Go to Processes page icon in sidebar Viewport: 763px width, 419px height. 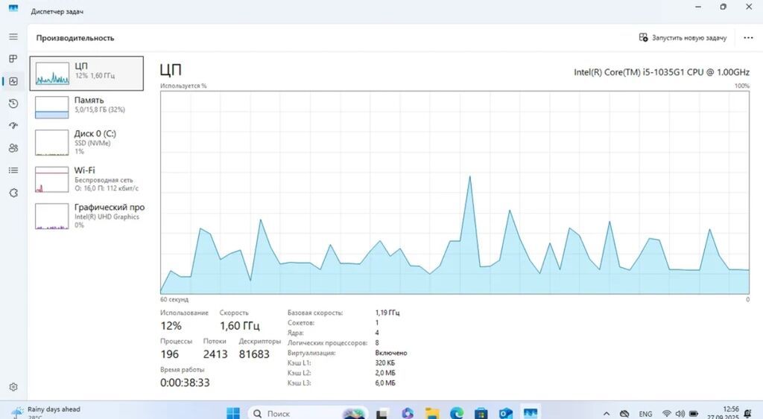coord(13,59)
